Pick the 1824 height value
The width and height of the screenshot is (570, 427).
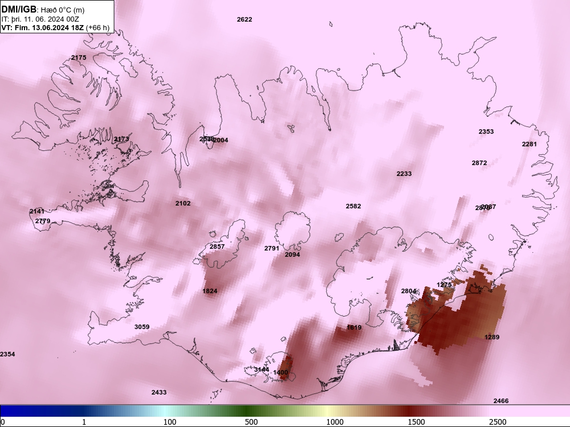pos(210,291)
